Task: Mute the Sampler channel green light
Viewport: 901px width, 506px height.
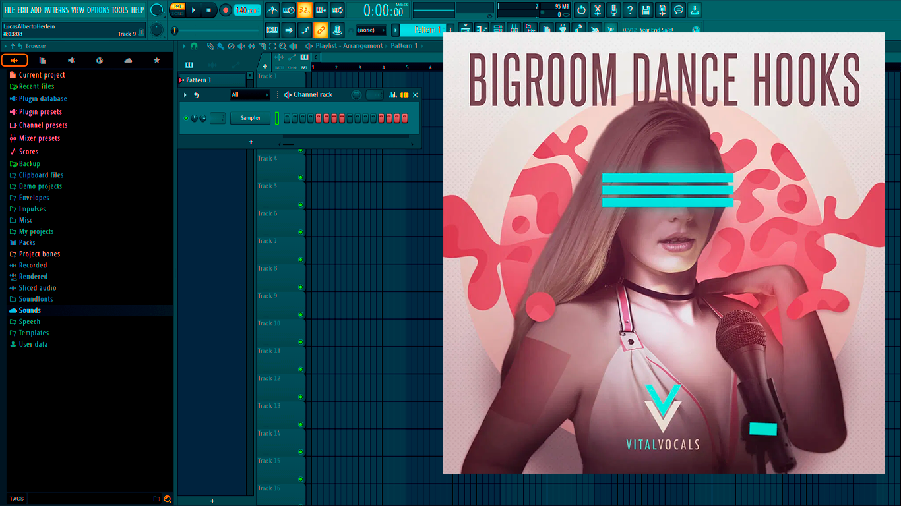Action: point(186,118)
